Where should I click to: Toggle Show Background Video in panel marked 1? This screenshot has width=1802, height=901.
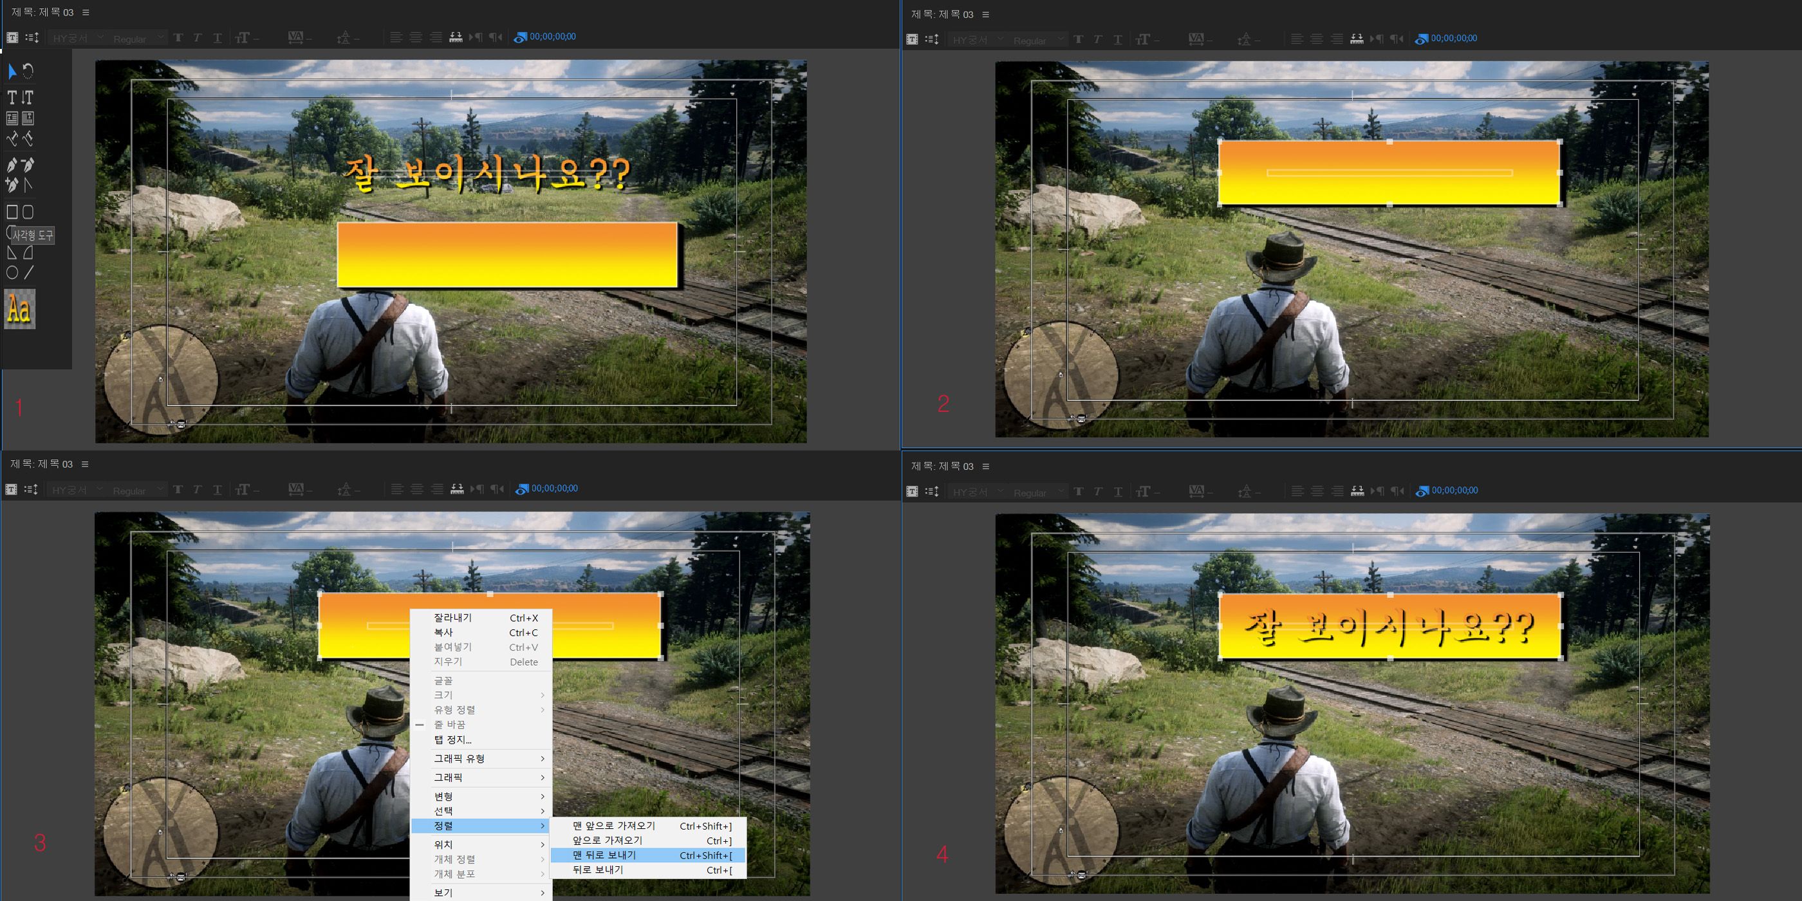(x=520, y=37)
